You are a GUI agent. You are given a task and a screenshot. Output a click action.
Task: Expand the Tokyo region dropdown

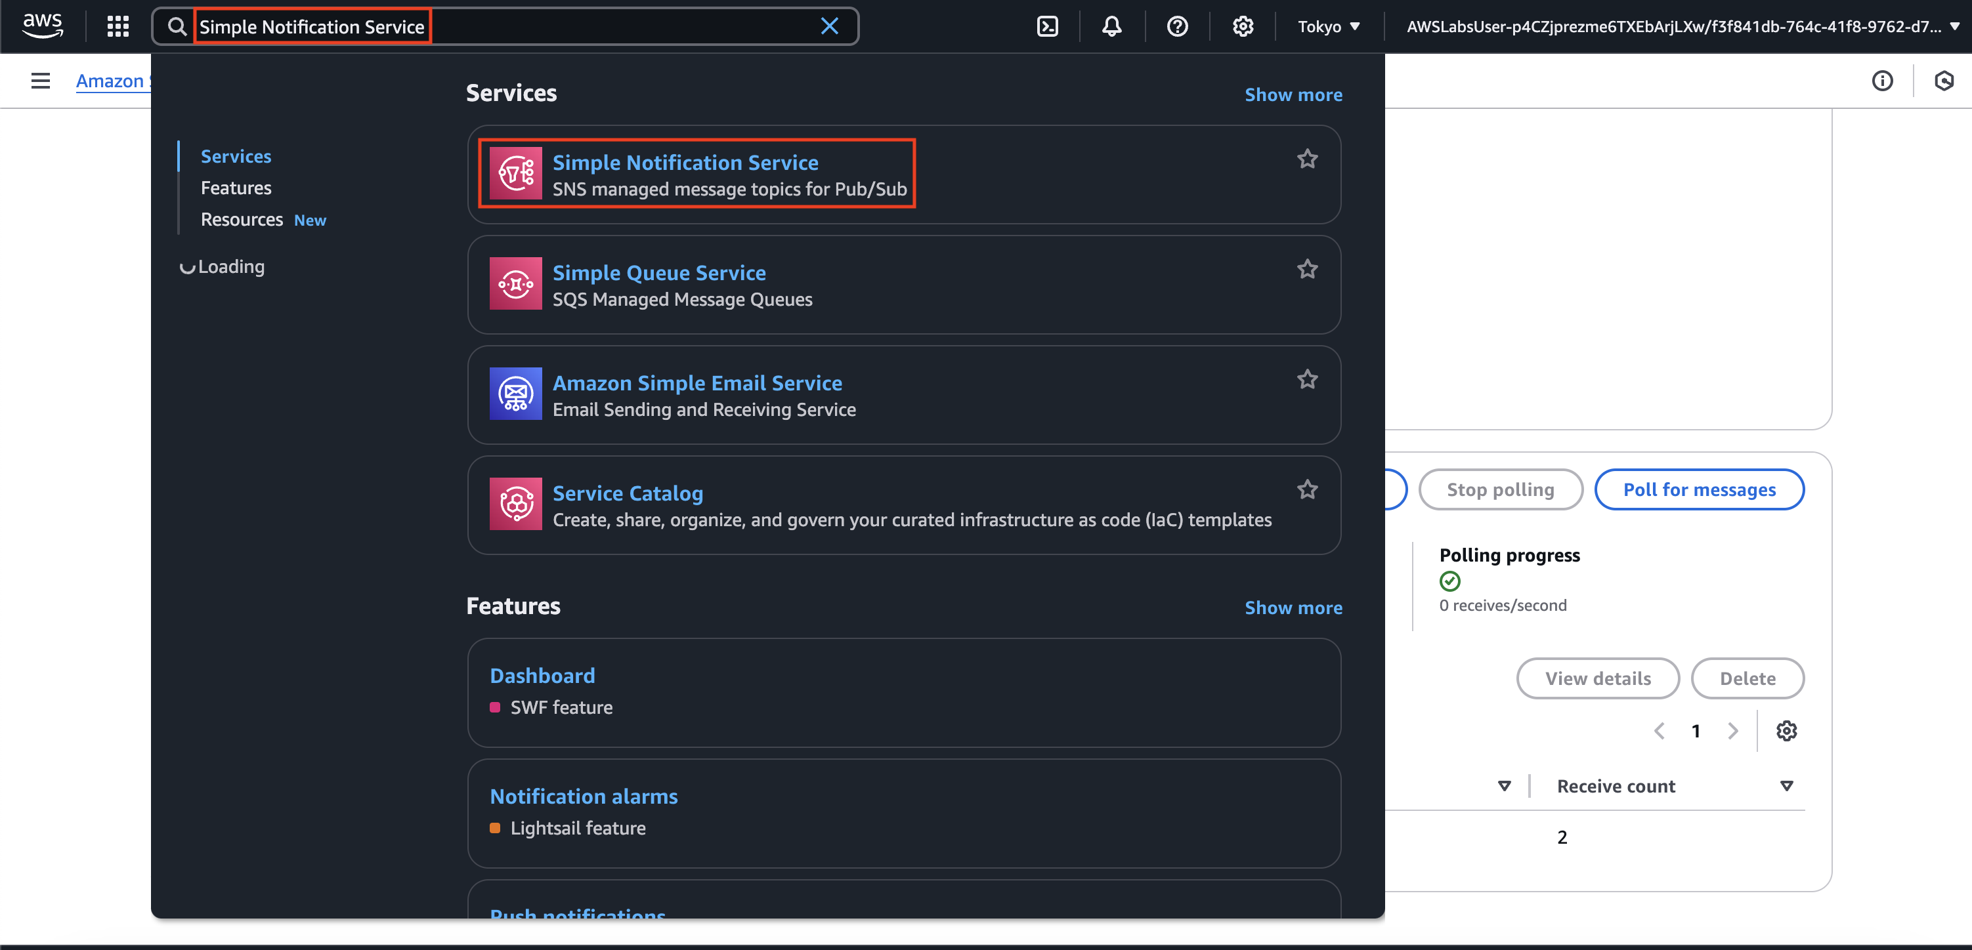[x=1328, y=27]
